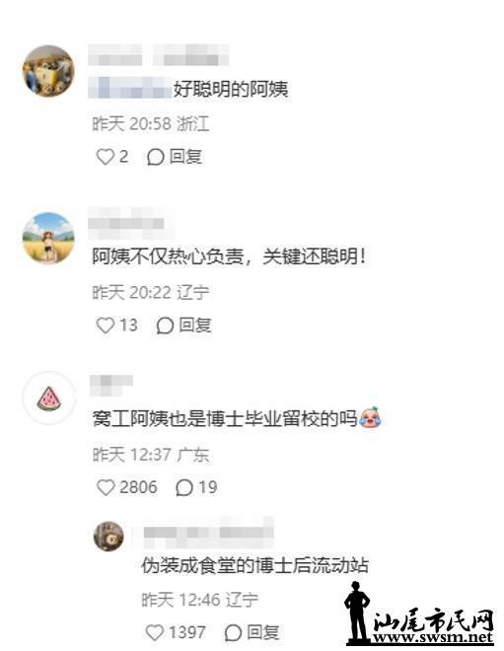This screenshot has width=504, height=651.
Task: Open the small reply author's avatar
Action: coord(108,537)
